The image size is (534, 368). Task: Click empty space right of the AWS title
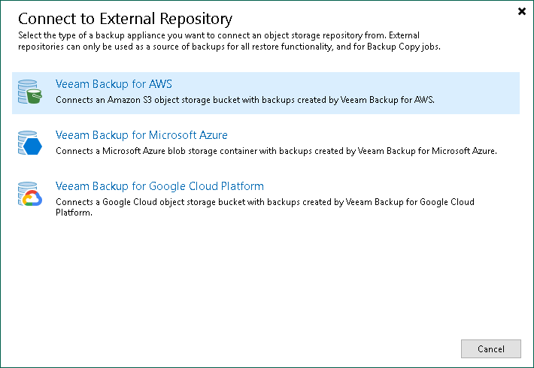(338, 84)
